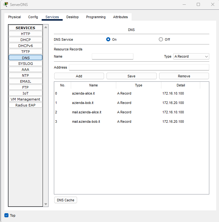219x222 pixels.
Task: Click the Save button
Action: coord(132,76)
